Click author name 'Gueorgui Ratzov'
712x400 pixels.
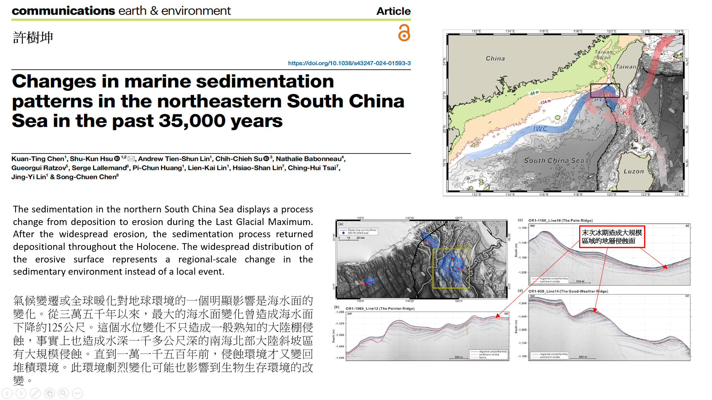coord(39,168)
